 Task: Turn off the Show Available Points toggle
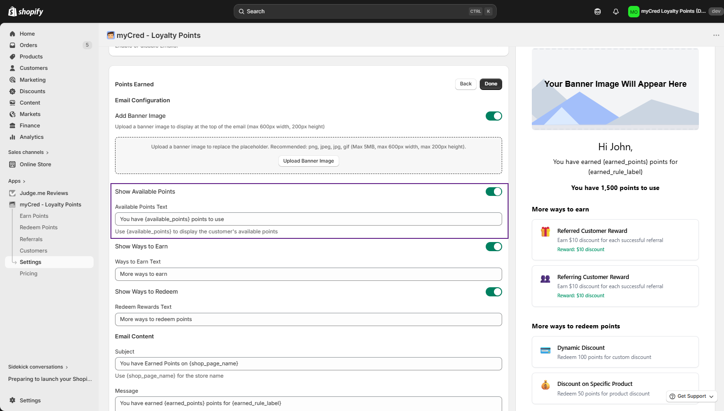(493, 192)
